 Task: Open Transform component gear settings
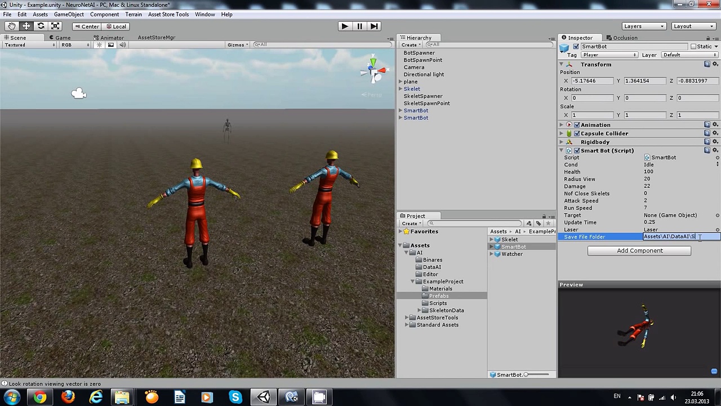click(715, 64)
